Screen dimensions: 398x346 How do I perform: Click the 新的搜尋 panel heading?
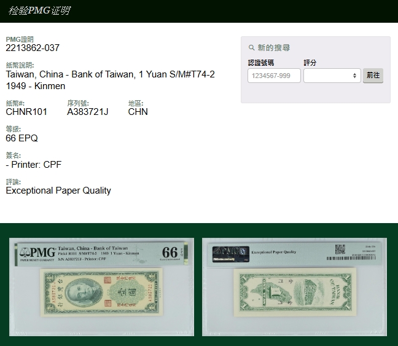click(274, 48)
